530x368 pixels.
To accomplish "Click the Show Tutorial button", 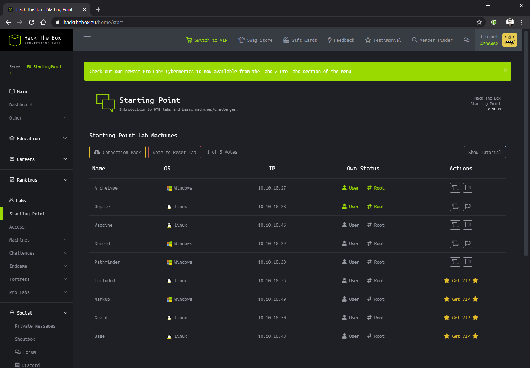I will [485, 152].
